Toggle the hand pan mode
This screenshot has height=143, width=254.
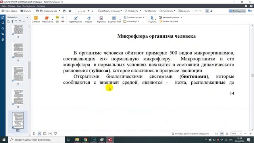212,11
